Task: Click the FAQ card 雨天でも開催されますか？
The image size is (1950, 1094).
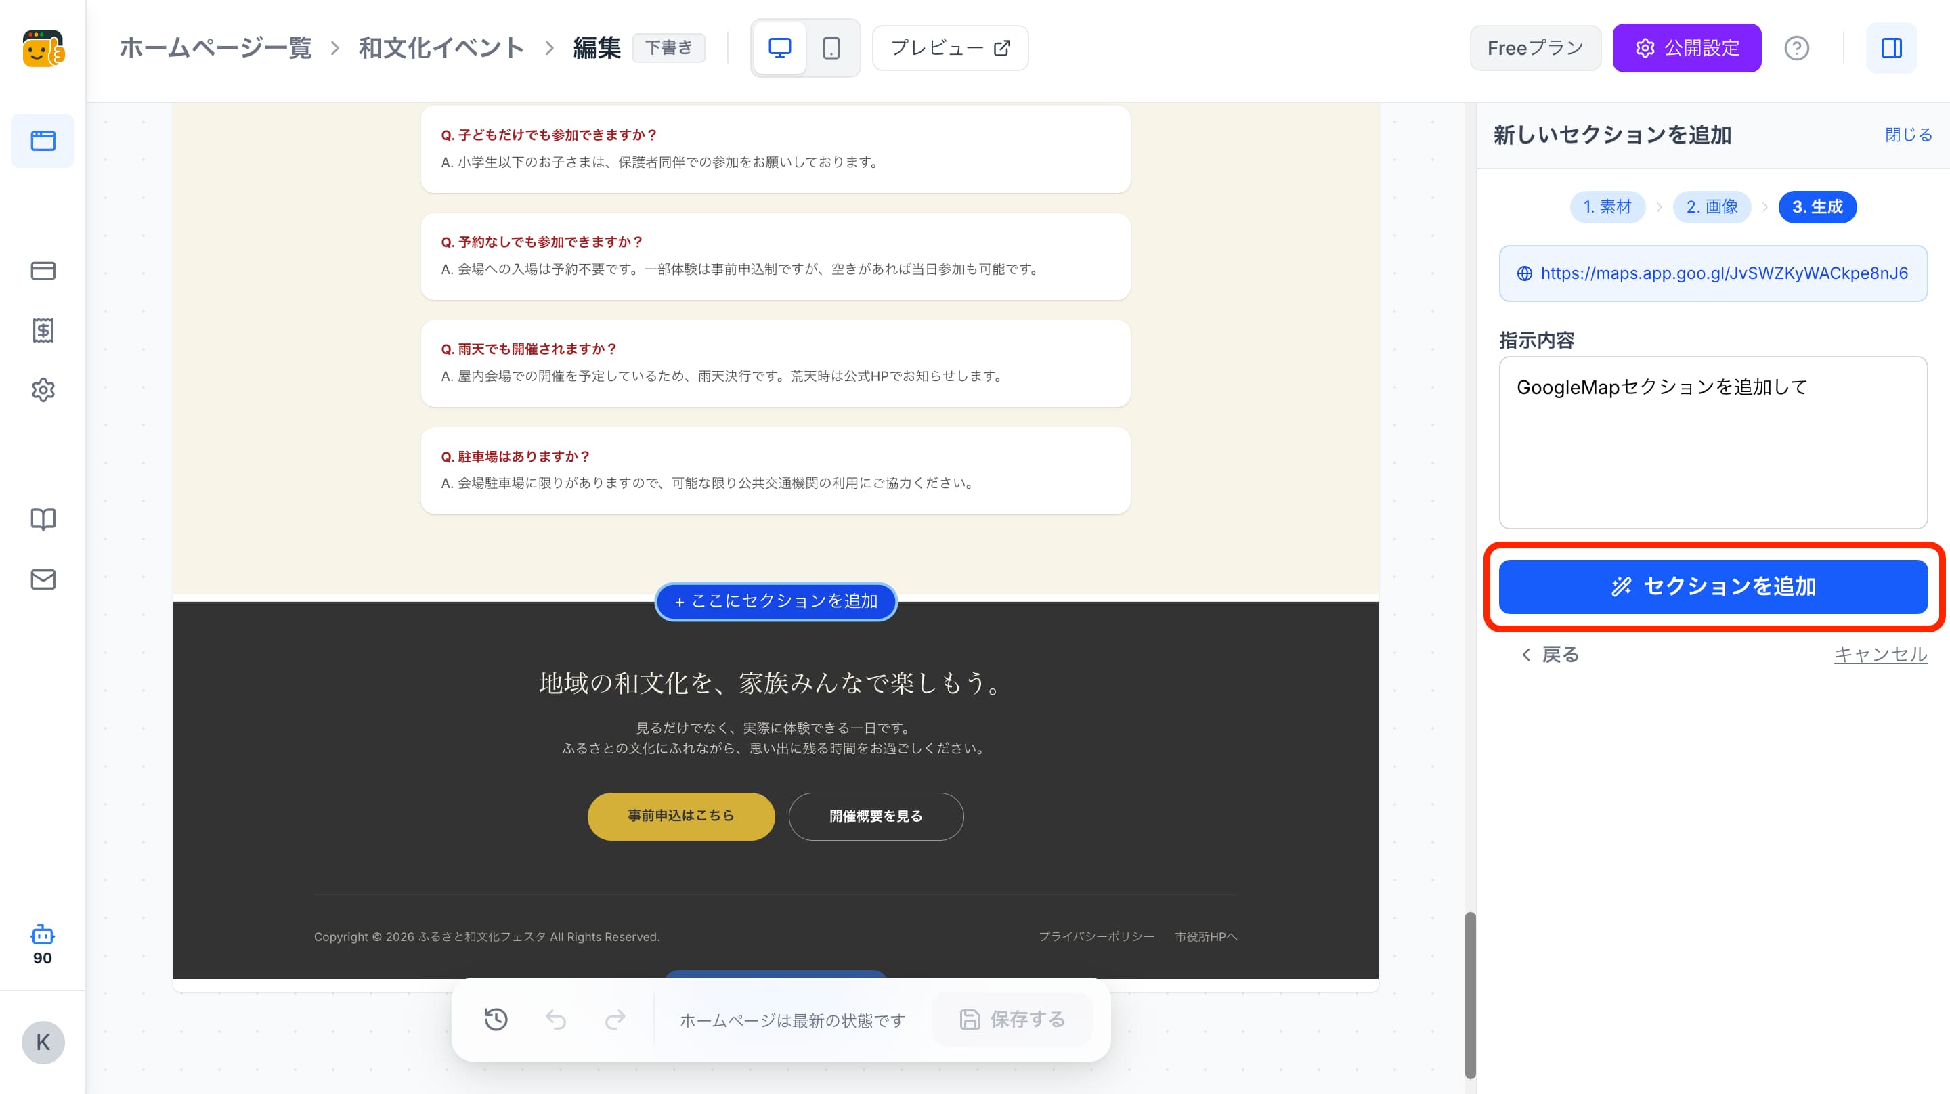Action: coord(776,364)
